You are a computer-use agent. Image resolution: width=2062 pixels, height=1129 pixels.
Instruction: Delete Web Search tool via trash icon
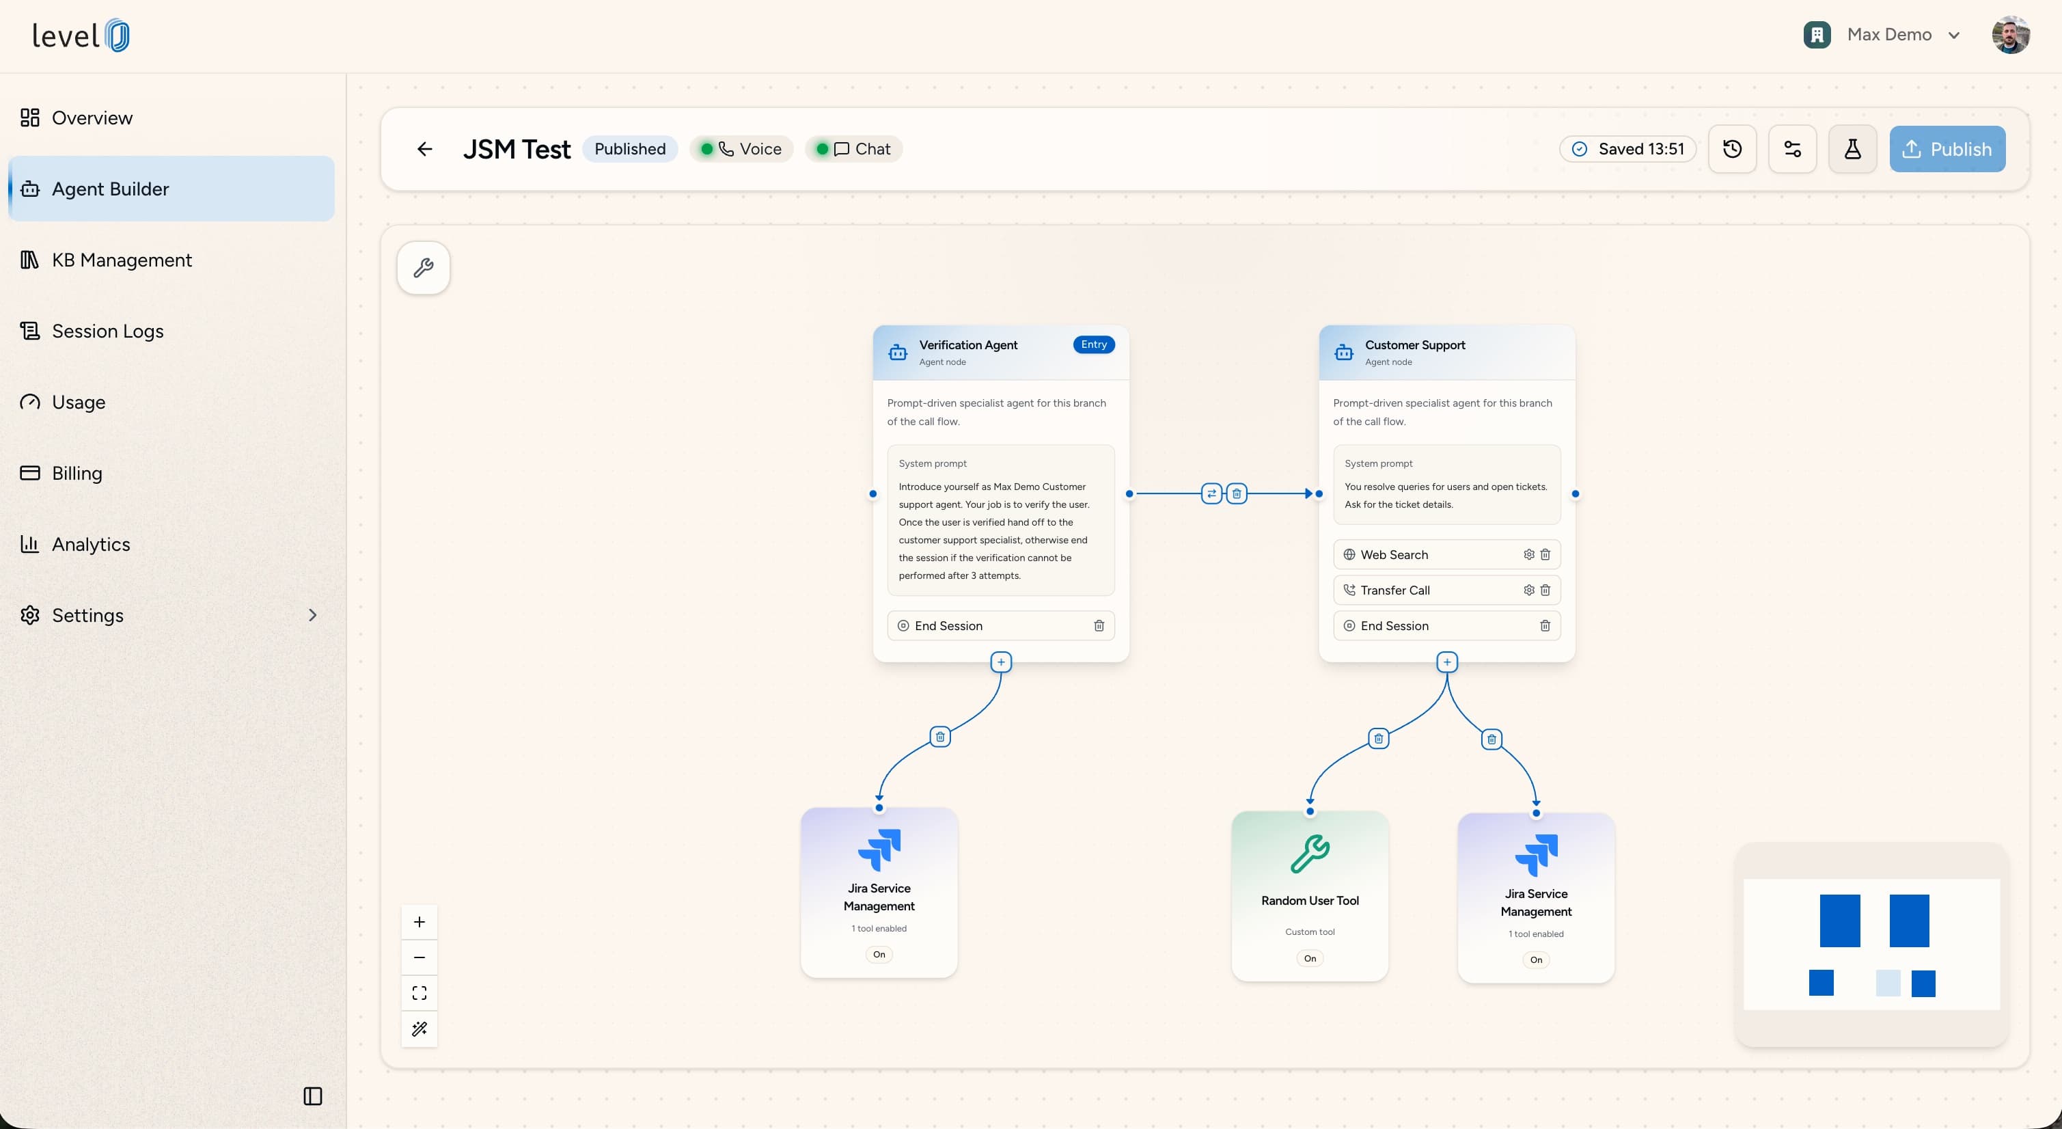(x=1545, y=555)
